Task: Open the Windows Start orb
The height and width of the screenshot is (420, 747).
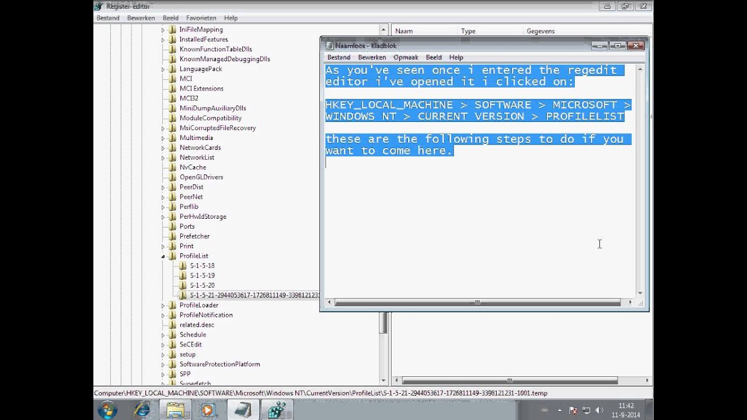Action: coord(107,411)
